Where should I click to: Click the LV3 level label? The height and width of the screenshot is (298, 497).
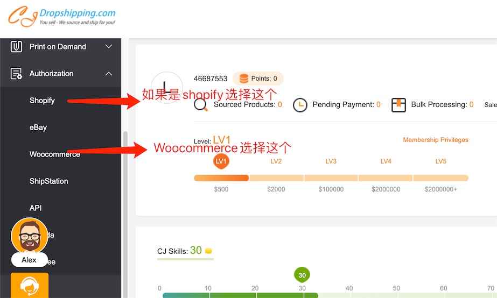(331, 161)
